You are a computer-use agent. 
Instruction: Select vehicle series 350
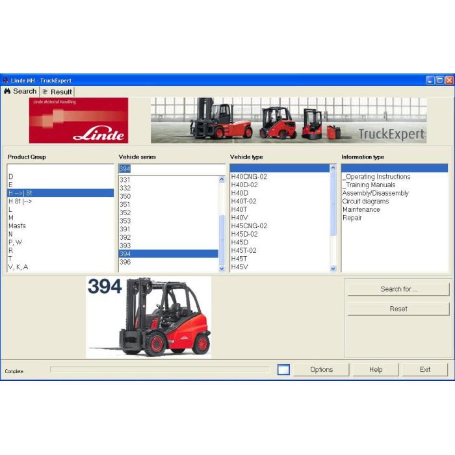coord(168,196)
